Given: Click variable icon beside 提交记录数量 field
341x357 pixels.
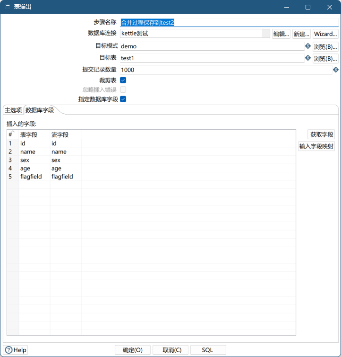Looking at the screenshot, I should 336,70.
